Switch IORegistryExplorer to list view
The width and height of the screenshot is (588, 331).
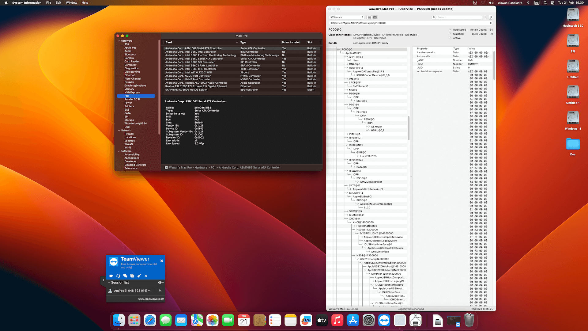(369, 17)
